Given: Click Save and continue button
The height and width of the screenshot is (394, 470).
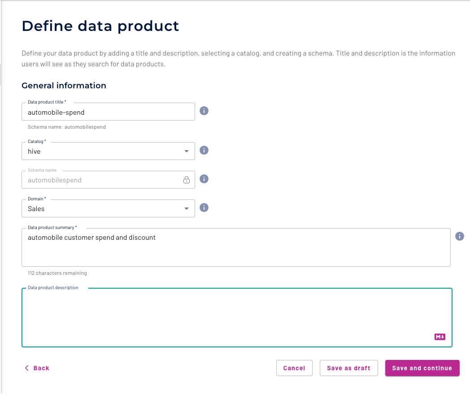Looking at the screenshot, I should (x=422, y=368).
